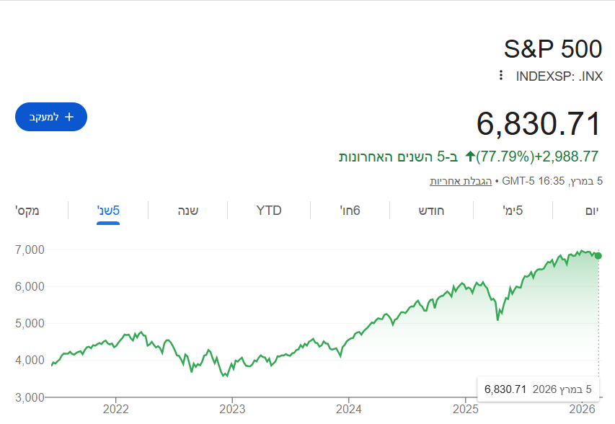The height and width of the screenshot is (424, 615).
Task: Select the 5שנ' five-year tab
Action: pyautogui.click(x=108, y=211)
